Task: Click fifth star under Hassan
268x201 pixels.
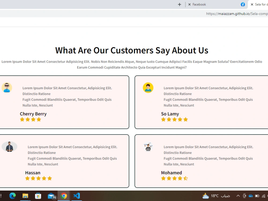Action: click(50, 178)
